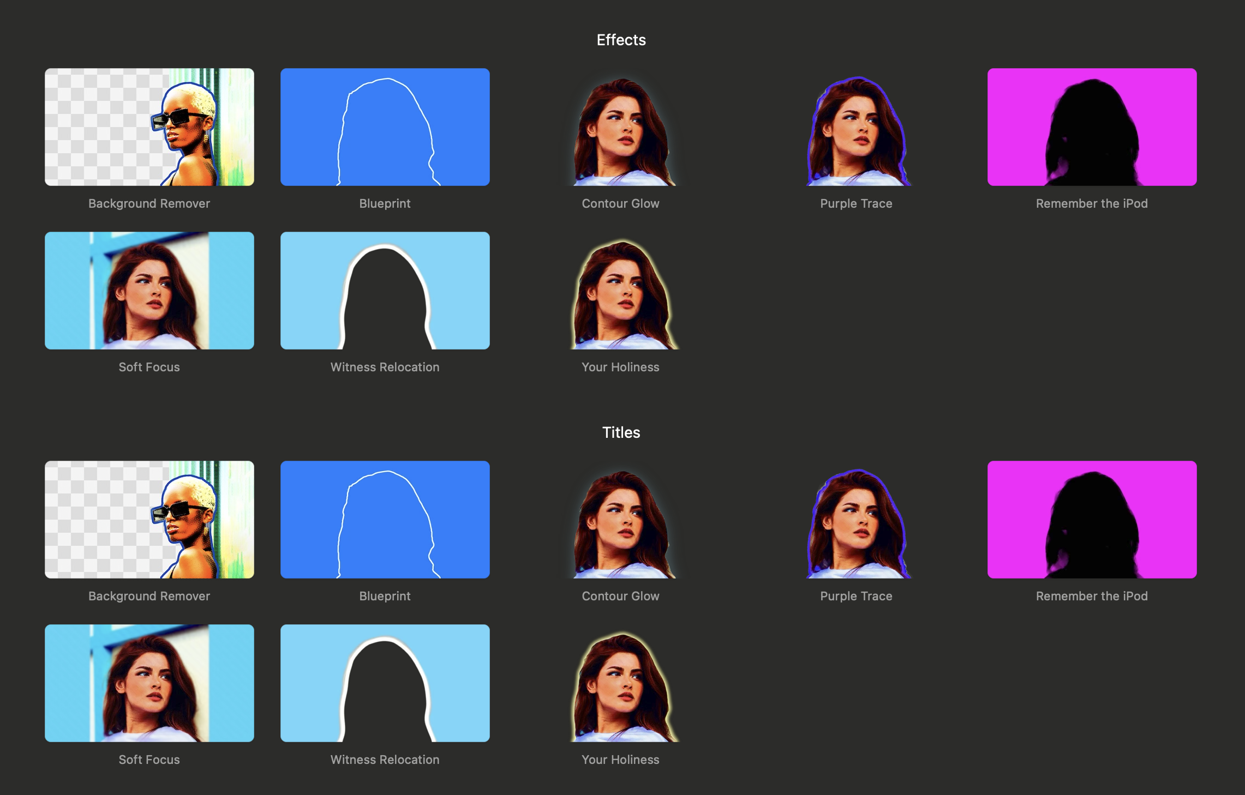Click Purple Trace label in Effects section
This screenshot has width=1245, height=795.
(857, 203)
